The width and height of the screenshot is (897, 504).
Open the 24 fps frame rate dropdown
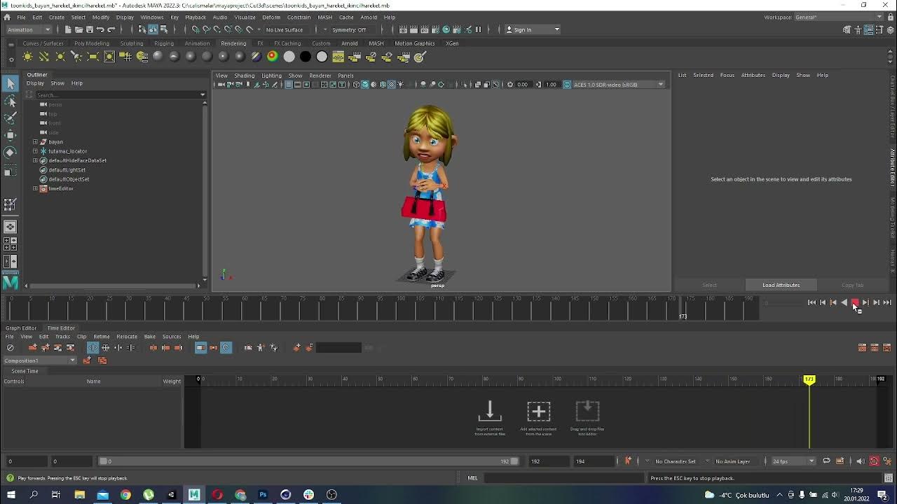[793, 461]
